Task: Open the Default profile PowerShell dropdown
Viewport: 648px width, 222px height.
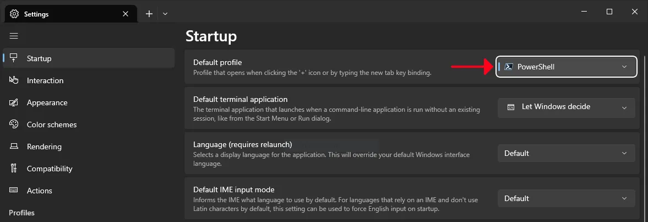Action: [x=566, y=67]
